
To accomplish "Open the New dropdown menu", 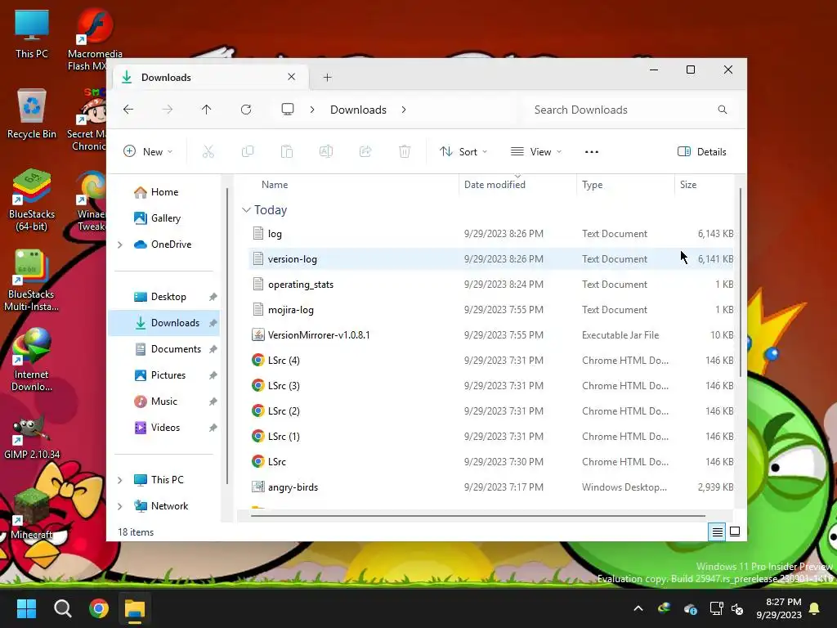I will (148, 151).
